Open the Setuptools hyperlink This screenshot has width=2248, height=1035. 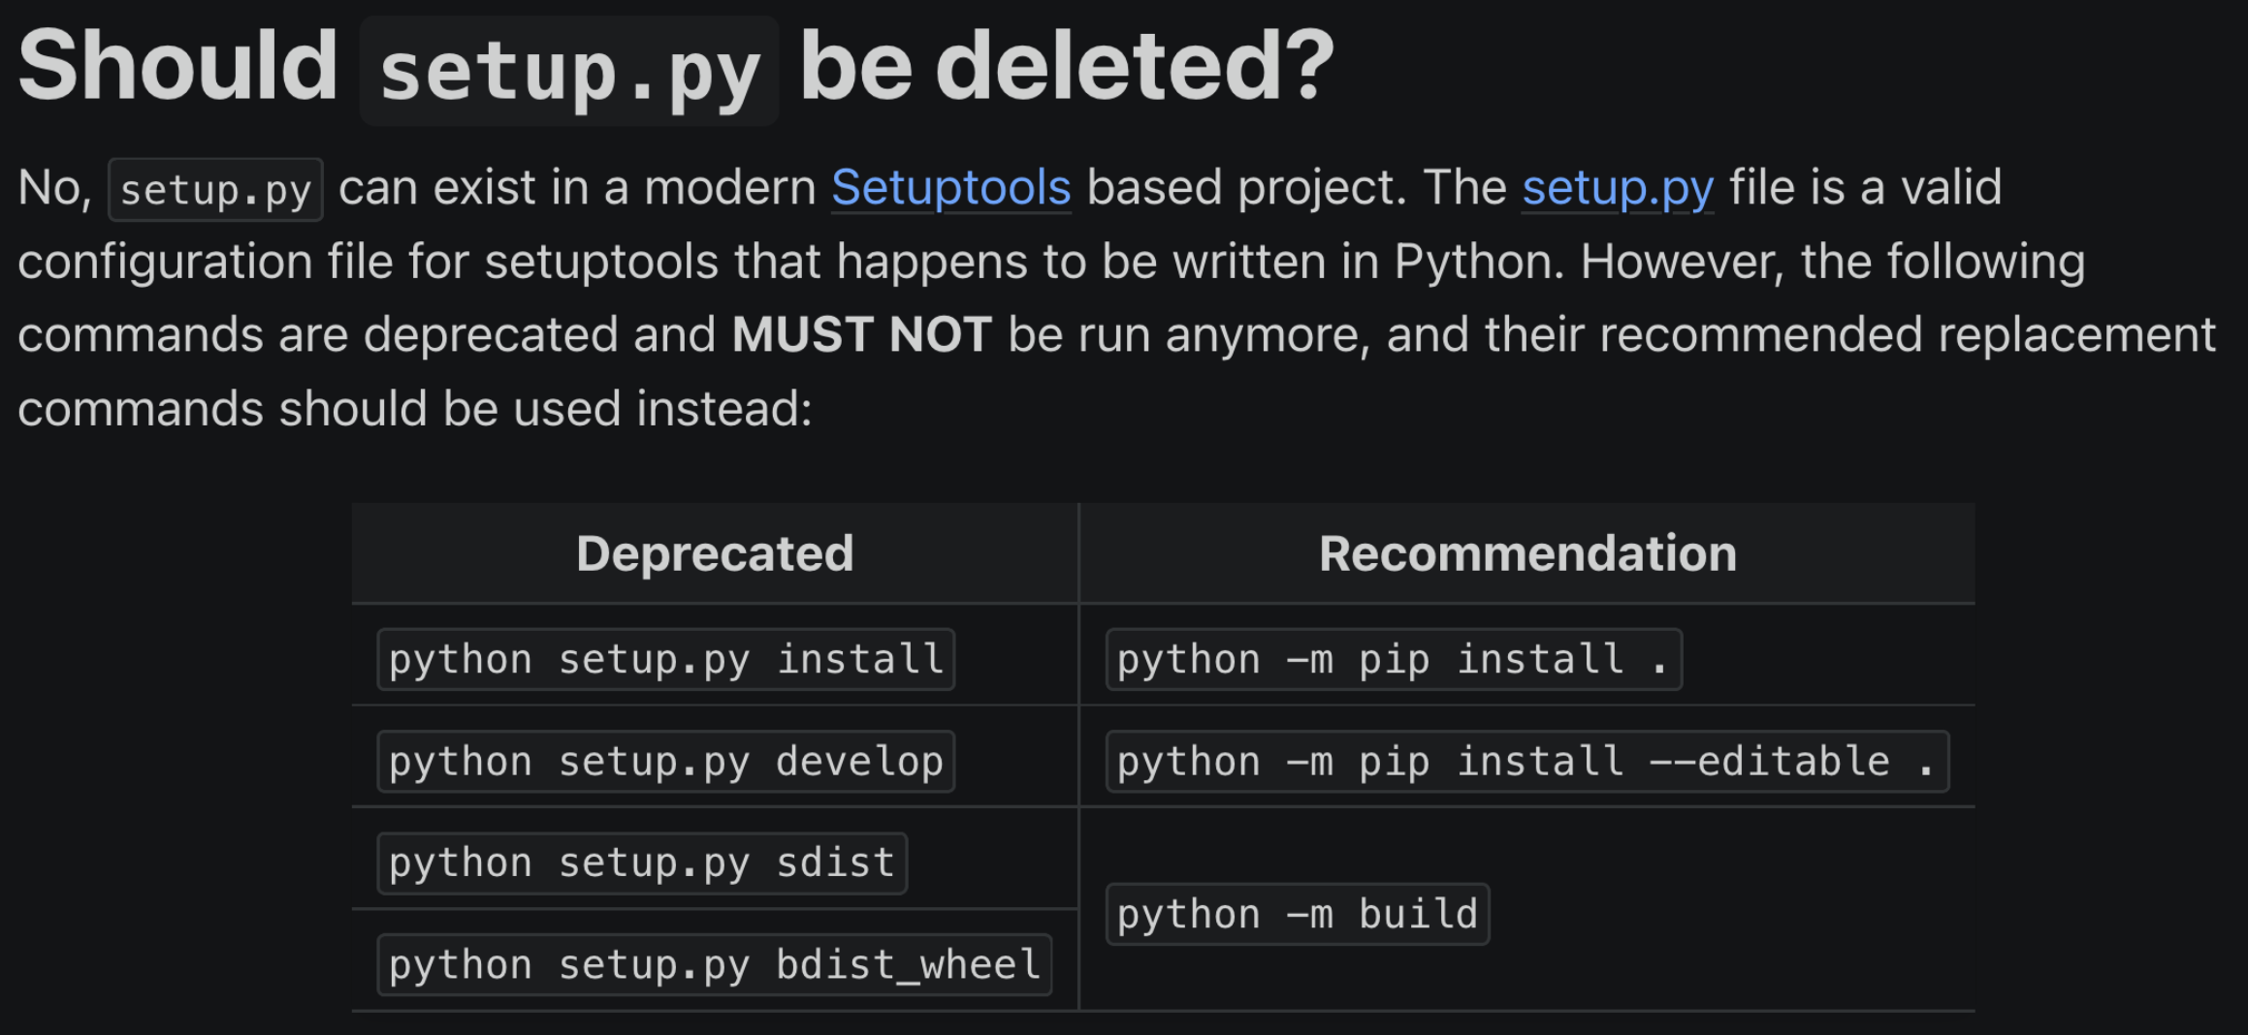[x=950, y=188]
